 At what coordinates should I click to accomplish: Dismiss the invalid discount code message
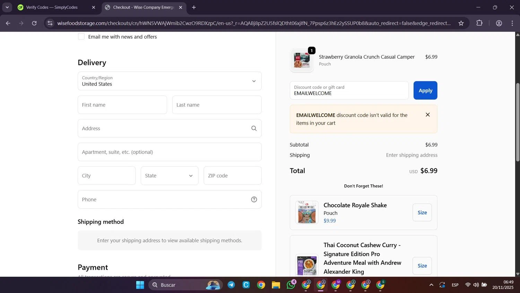pos(428,115)
